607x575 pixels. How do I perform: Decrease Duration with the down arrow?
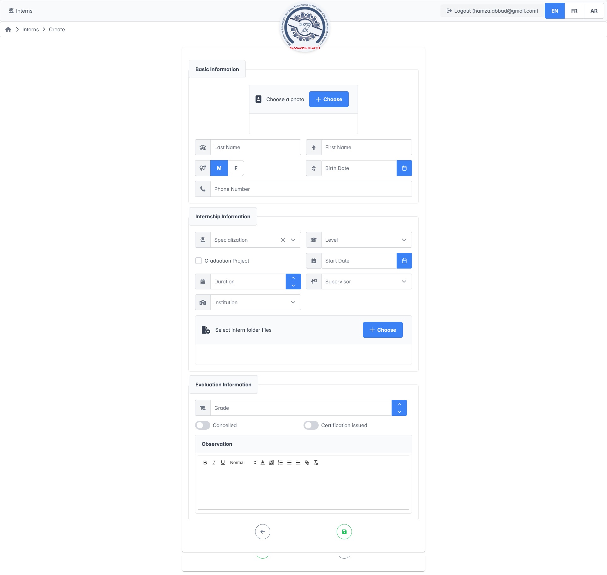(293, 285)
